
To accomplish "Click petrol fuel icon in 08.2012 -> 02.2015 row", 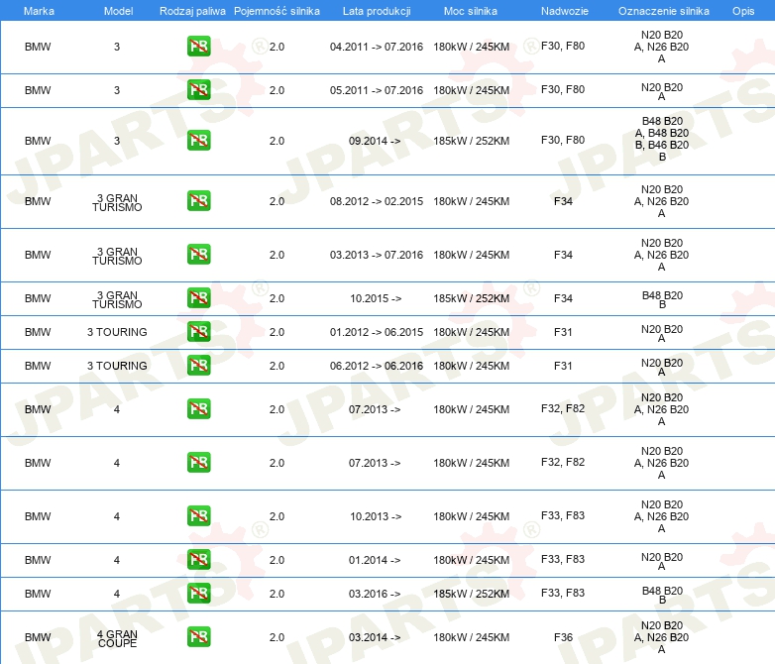I will tap(198, 201).
